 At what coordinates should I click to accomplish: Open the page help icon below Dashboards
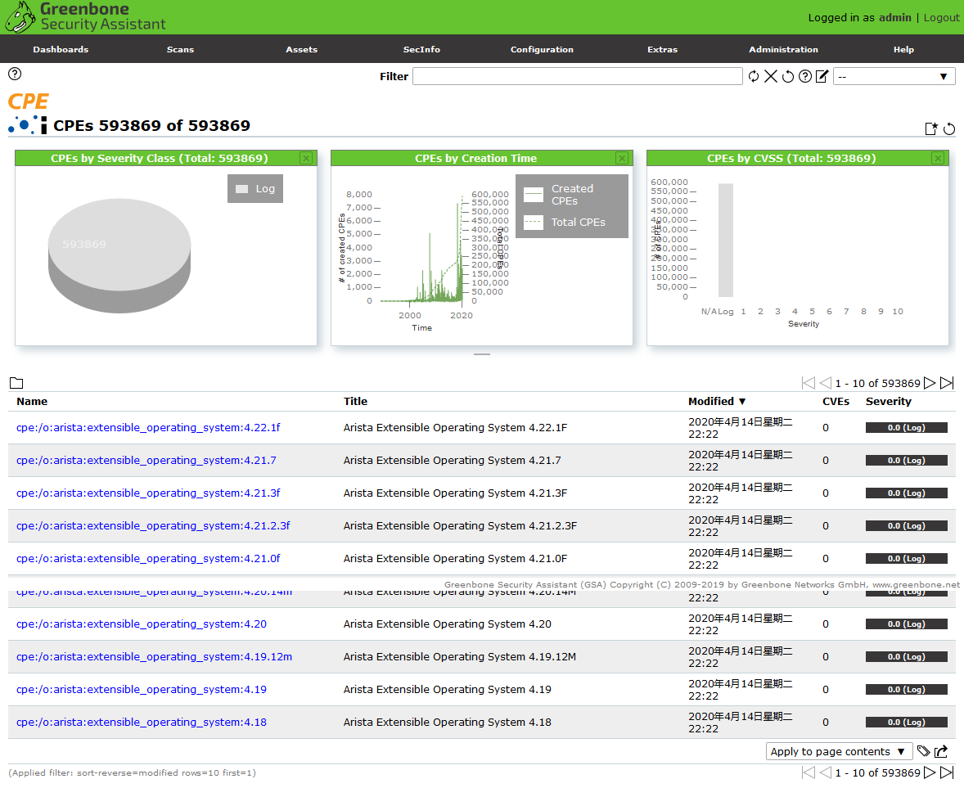(x=15, y=74)
